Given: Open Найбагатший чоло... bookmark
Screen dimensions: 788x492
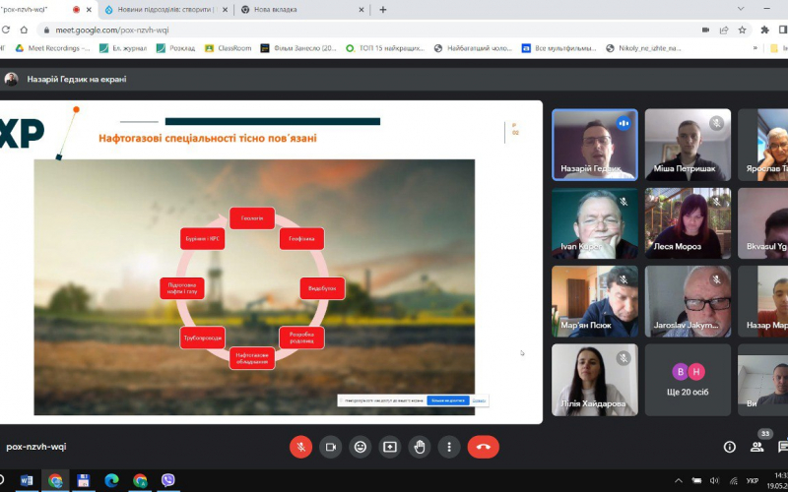Looking at the screenshot, I should pyautogui.click(x=474, y=48).
